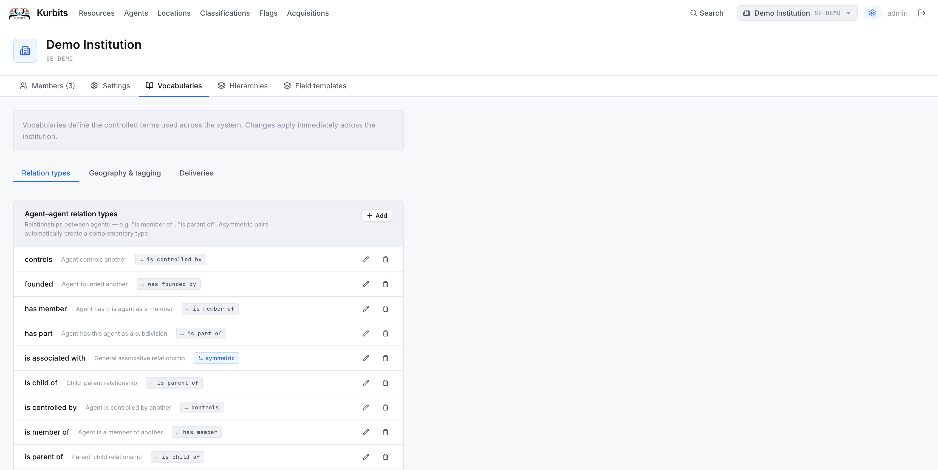Image resolution: width=938 pixels, height=470 pixels.
Task: Open Classifications from the top menu
Action: (225, 13)
